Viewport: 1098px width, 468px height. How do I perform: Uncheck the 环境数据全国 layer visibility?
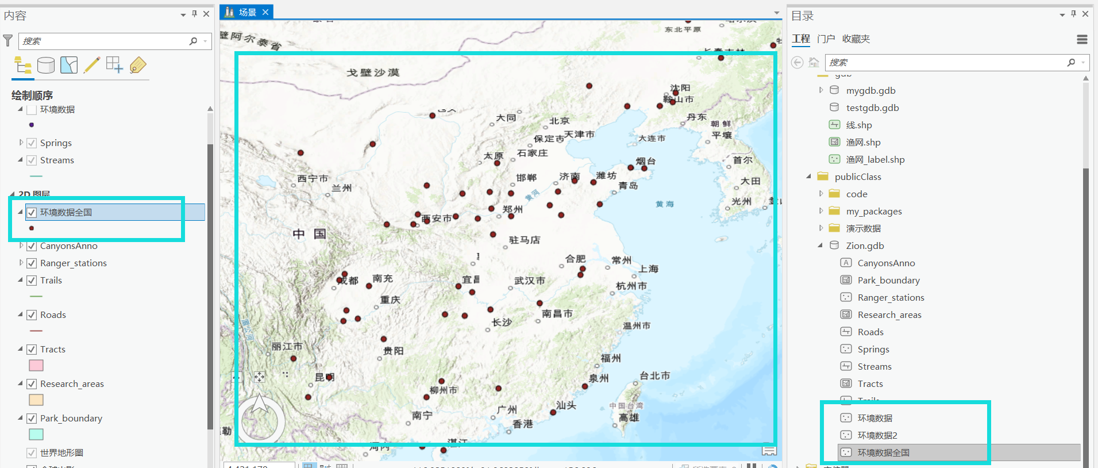32,212
